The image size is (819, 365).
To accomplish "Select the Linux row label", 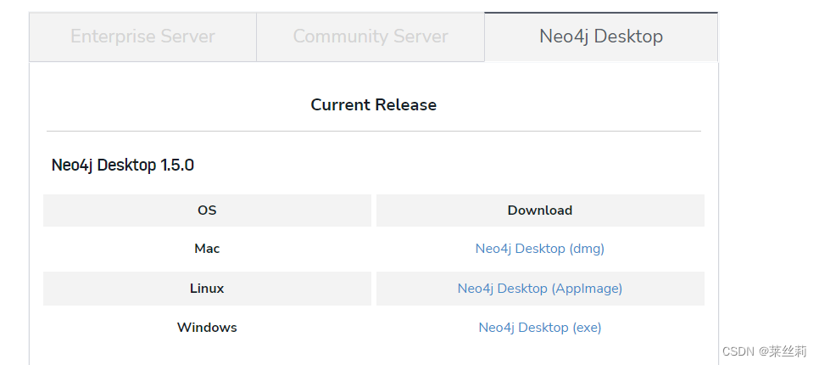I will pyautogui.click(x=207, y=288).
